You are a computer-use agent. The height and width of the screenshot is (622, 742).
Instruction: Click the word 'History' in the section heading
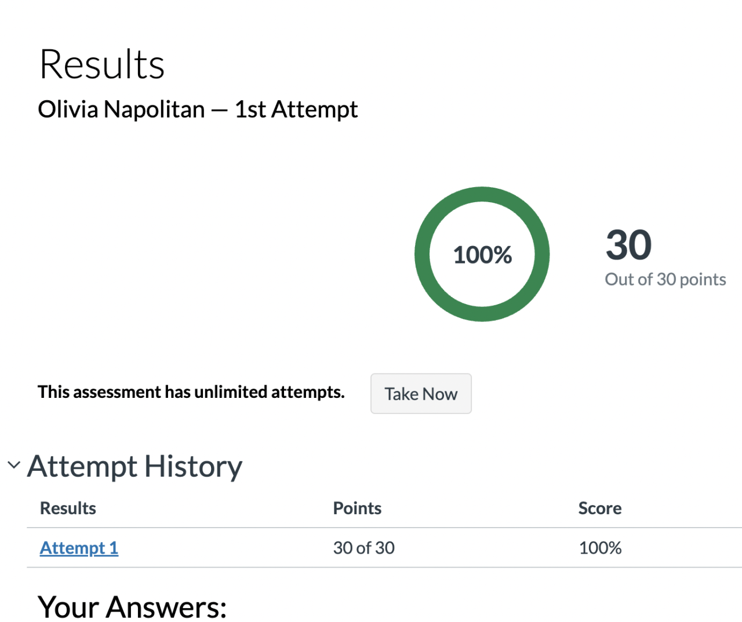(x=193, y=466)
